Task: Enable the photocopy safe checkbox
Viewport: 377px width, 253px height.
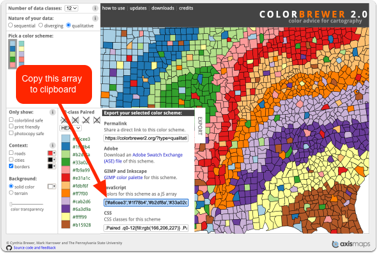Action: point(11,133)
